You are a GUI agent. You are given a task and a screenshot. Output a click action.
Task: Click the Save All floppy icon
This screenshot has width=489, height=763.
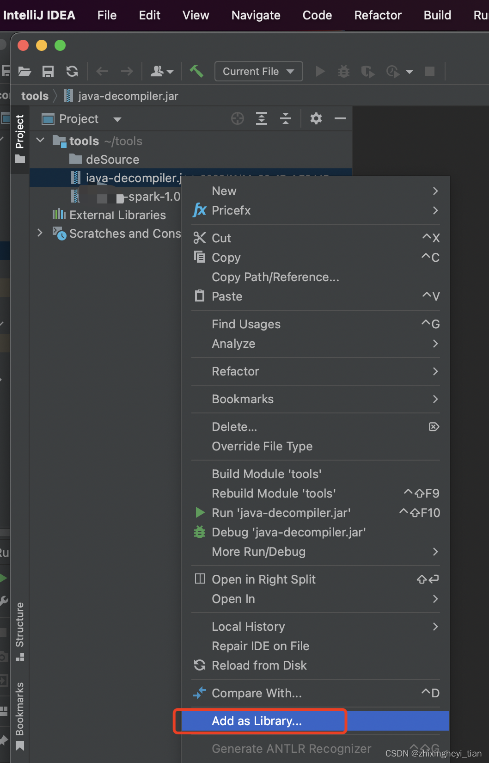point(48,71)
